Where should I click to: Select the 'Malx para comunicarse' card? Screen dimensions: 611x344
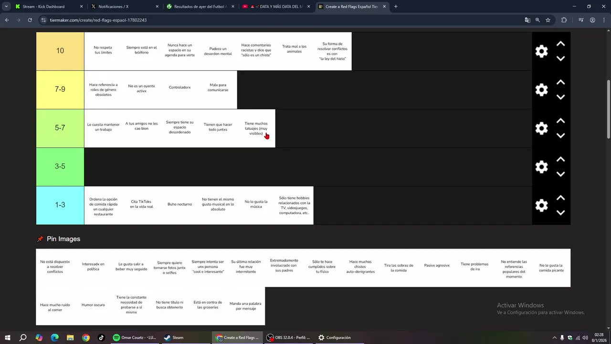coord(218,90)
